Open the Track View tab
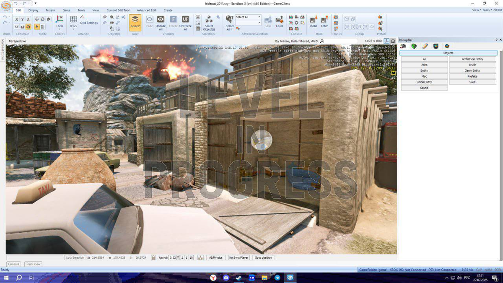Viewport: 503px width, 283px height. [33, 264]
